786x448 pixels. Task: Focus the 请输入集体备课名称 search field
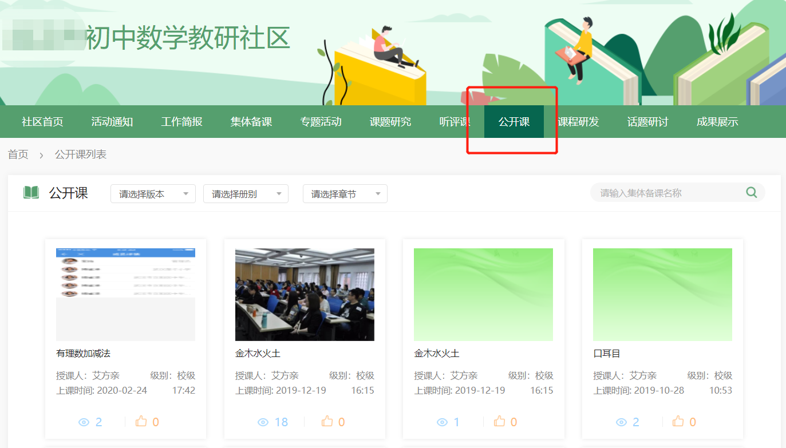667,193
